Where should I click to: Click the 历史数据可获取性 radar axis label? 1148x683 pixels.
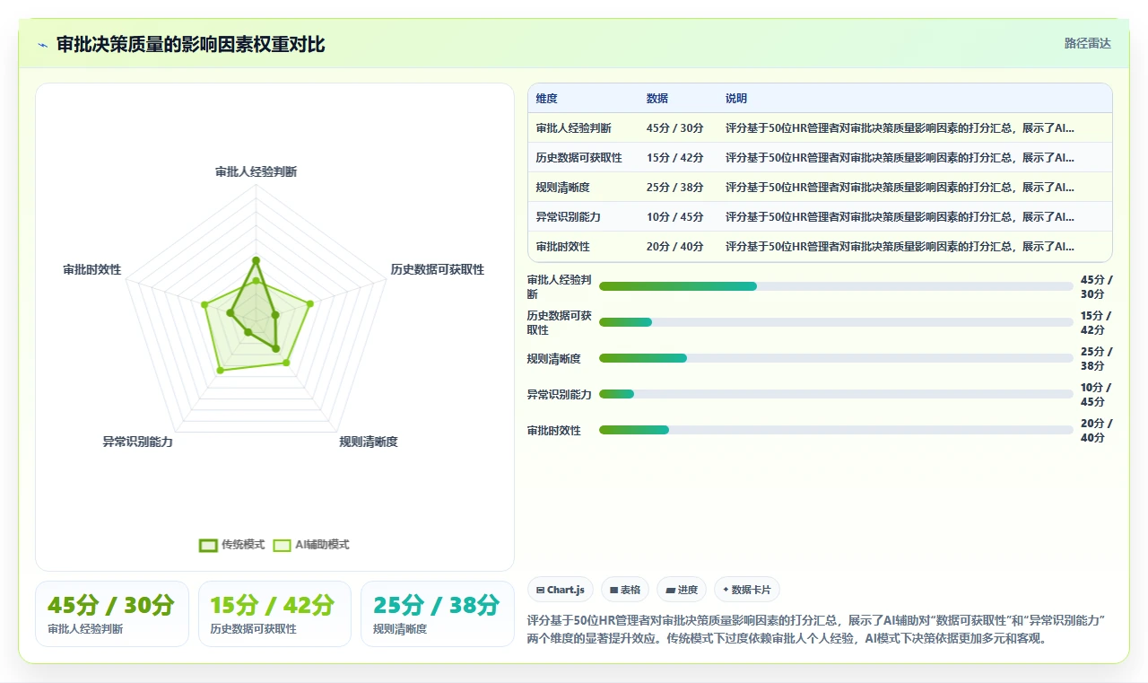click(x=438, y=269)
